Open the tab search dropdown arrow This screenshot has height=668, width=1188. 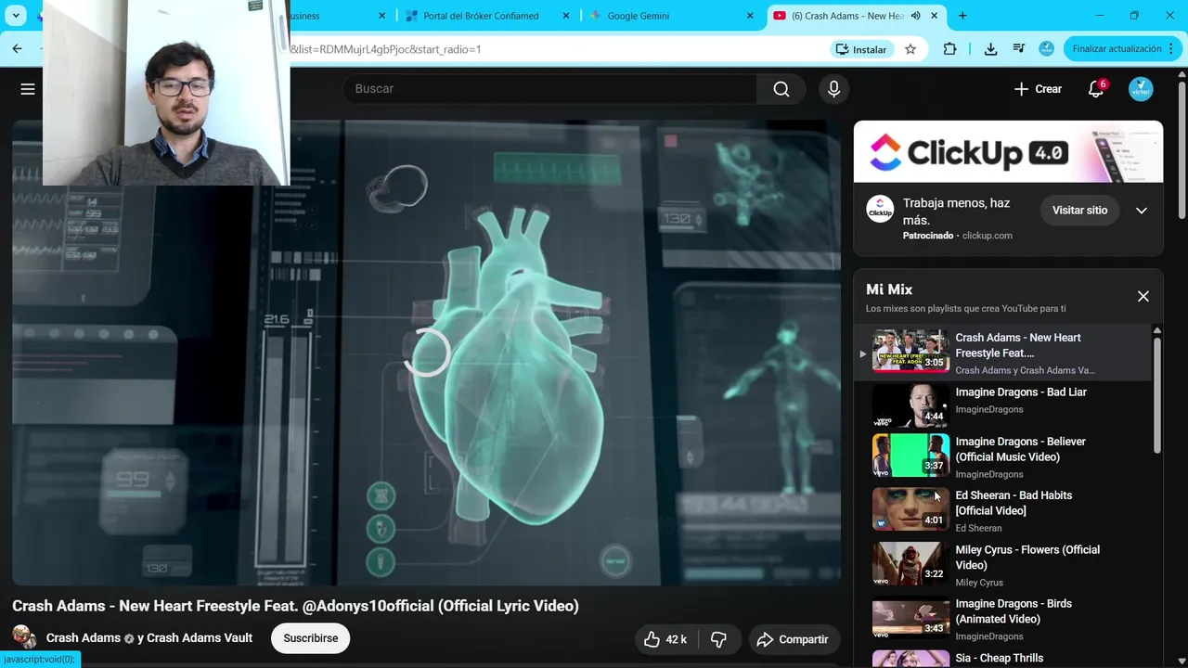[x=16, y=16]
